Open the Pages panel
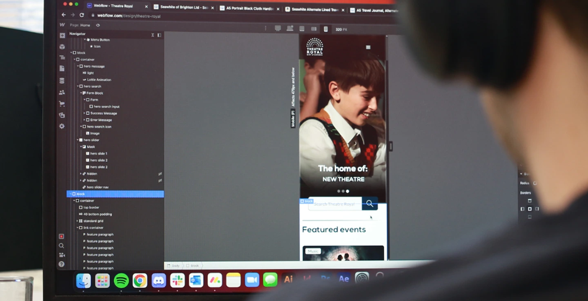588x301 pixels. (62, 69)
